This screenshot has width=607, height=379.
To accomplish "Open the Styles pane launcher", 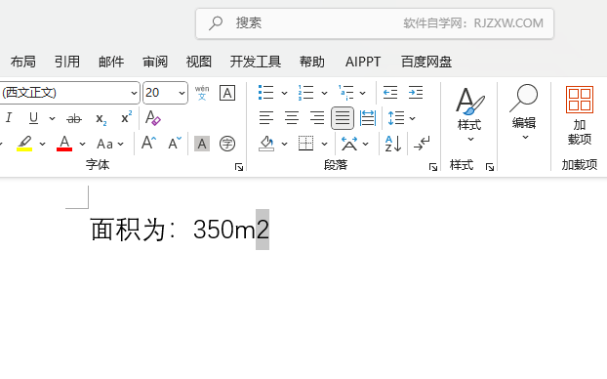I will (490, 167).
